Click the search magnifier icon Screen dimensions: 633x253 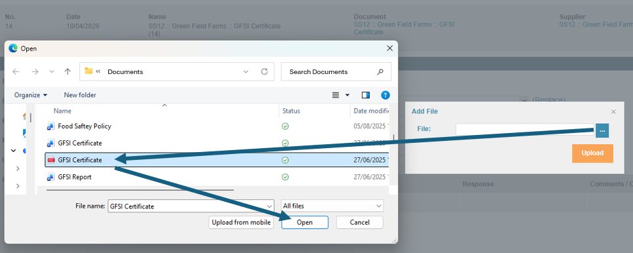click(380, 71)
